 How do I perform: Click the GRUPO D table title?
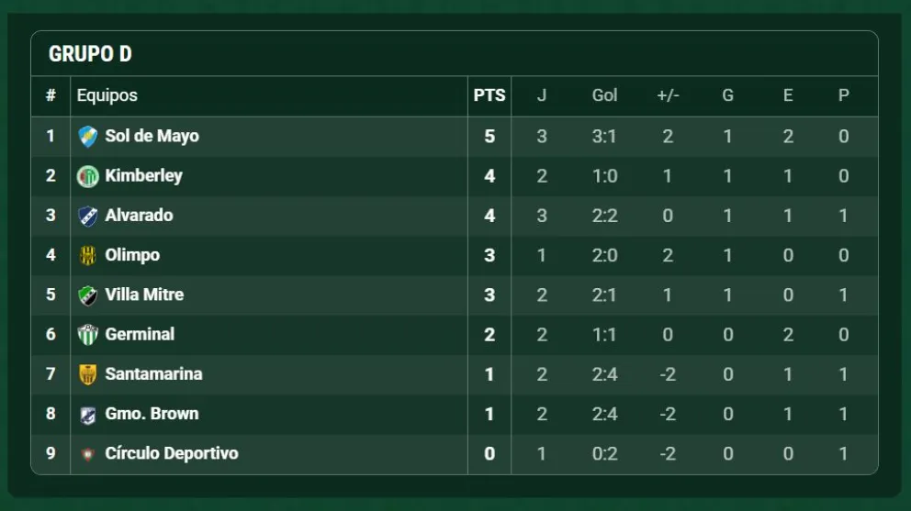pos(90,54)
